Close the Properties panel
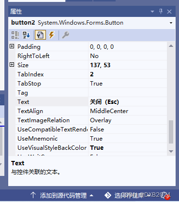This screenshot has width=179, height=202. [x=169, y=12]
